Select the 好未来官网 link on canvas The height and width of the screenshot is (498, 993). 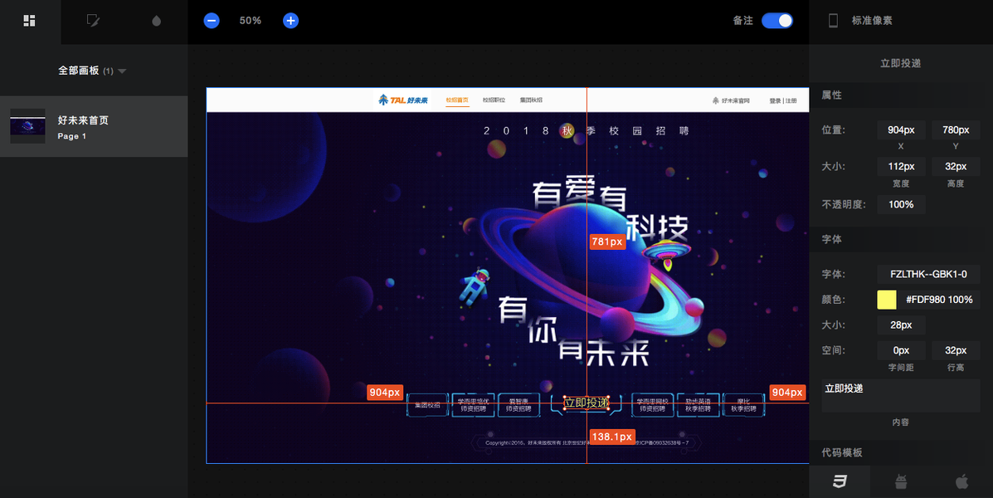pos(731,100)
